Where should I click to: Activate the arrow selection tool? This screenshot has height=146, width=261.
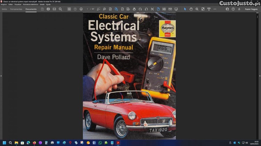[x=185, y=9]
